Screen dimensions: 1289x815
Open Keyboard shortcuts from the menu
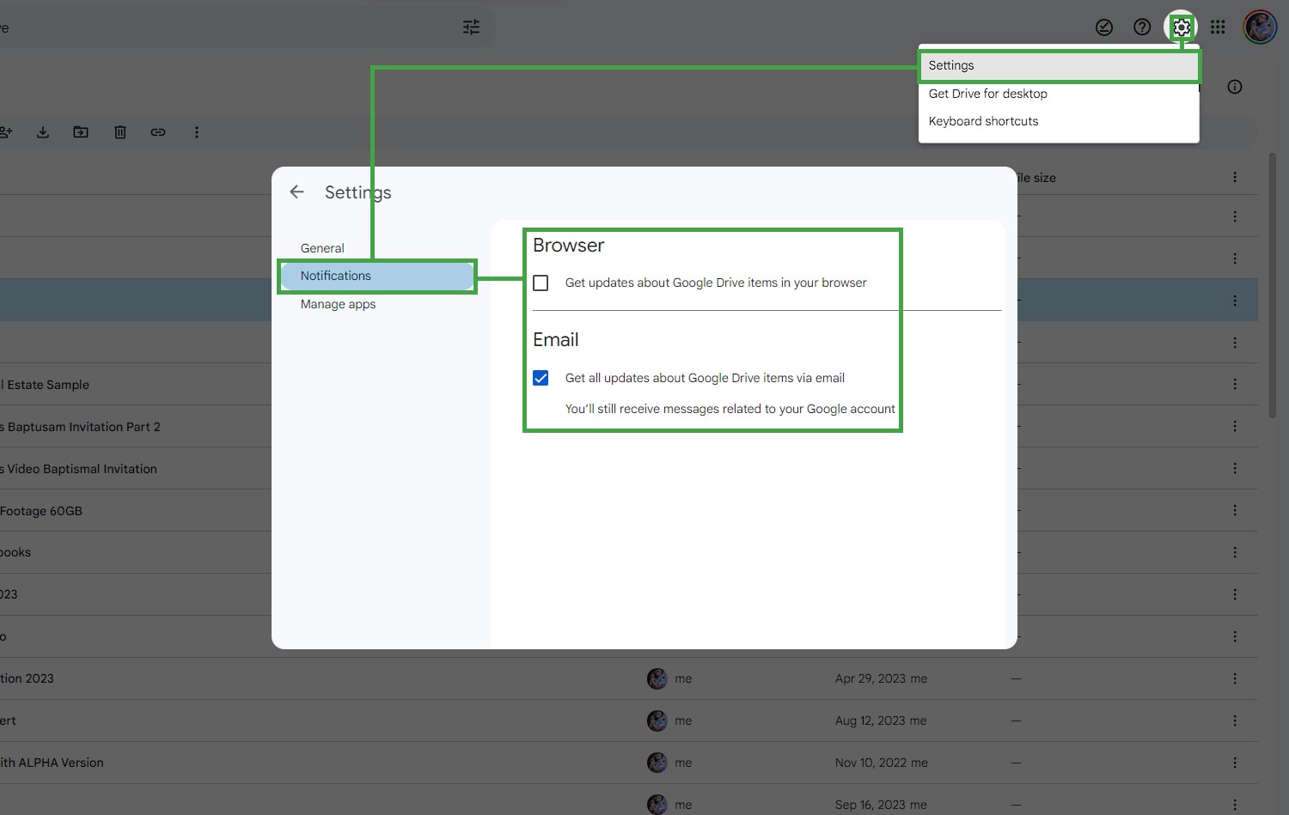point(983,121)
